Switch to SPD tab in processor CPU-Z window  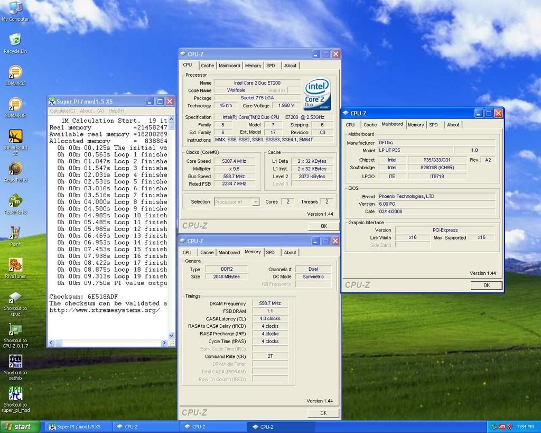tap(271, 66)
